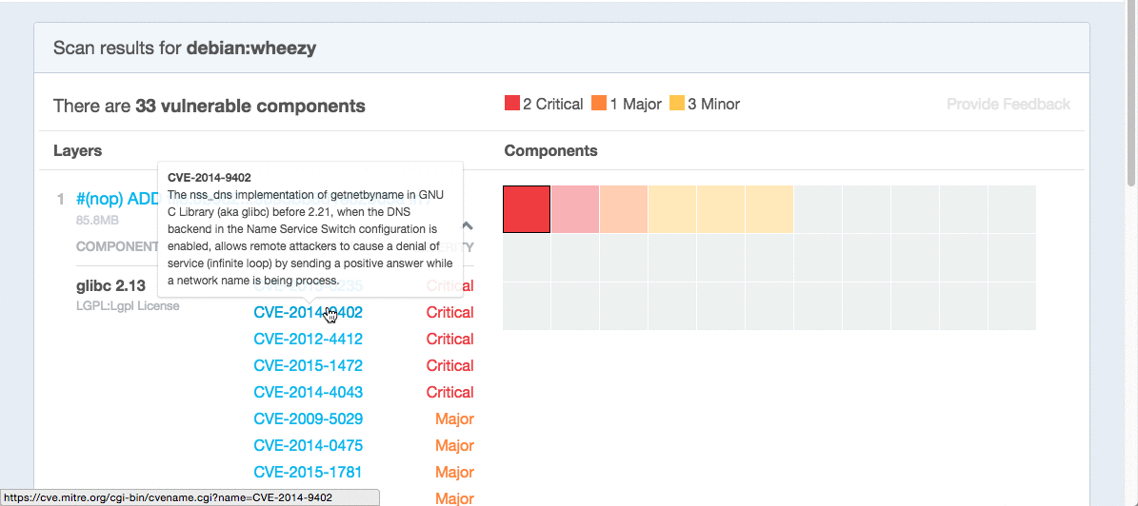Select the pink second component grid cell
Viewport: 1138px width, 506px height.
(575, 209)
